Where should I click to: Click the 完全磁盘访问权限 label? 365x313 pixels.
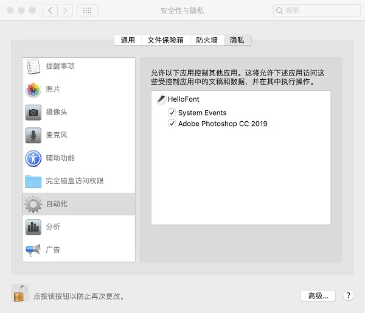click(x=75, y=181)
